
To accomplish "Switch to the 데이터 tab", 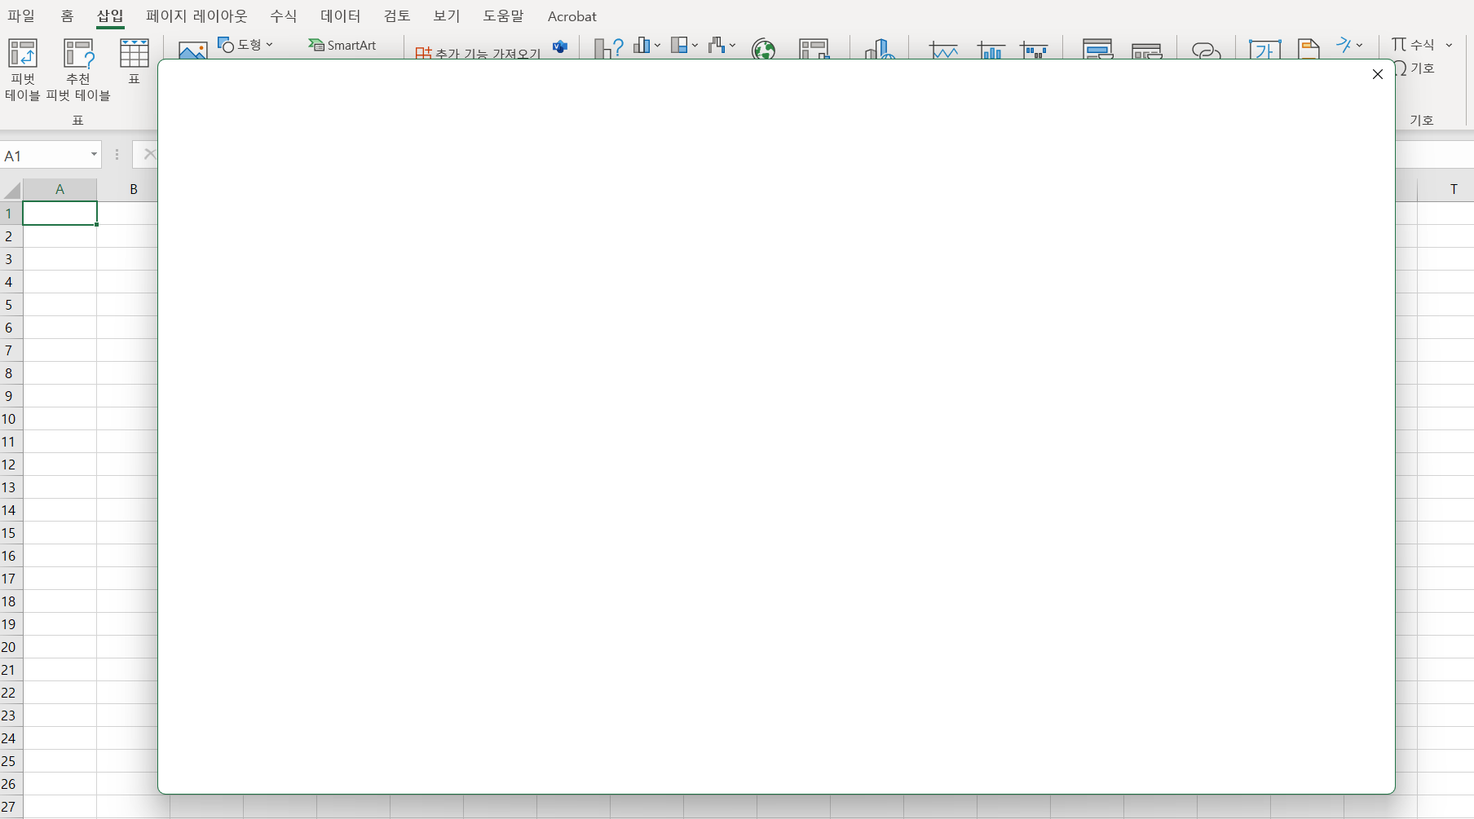I will coord(340,16).
